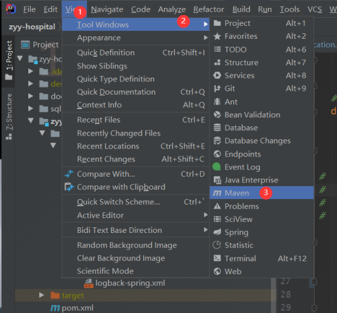Show the Services tool window

(x=261, y=75)
